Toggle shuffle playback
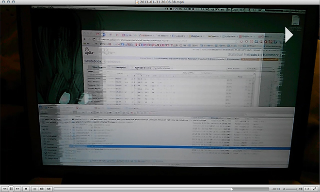320x192 pixels. click(48, 189)
